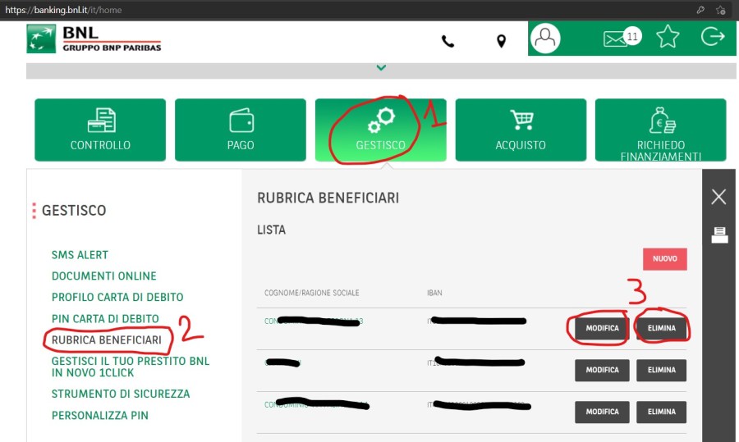This screenshot has width=739, height=442.
Task: Open the SMS Alert link in sidebar
Action: click(x=80, y=255)
